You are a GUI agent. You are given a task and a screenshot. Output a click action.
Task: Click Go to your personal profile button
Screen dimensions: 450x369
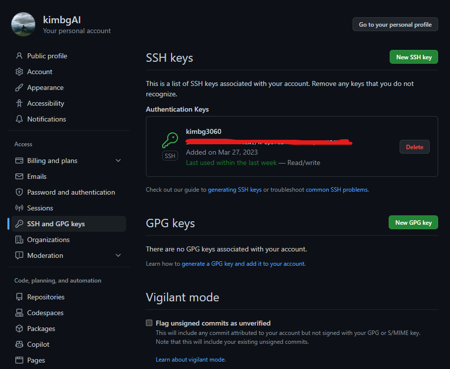[x=395, y=24]
